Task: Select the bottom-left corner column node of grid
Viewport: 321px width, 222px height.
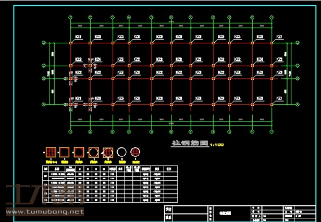Action: coord(71,105)
